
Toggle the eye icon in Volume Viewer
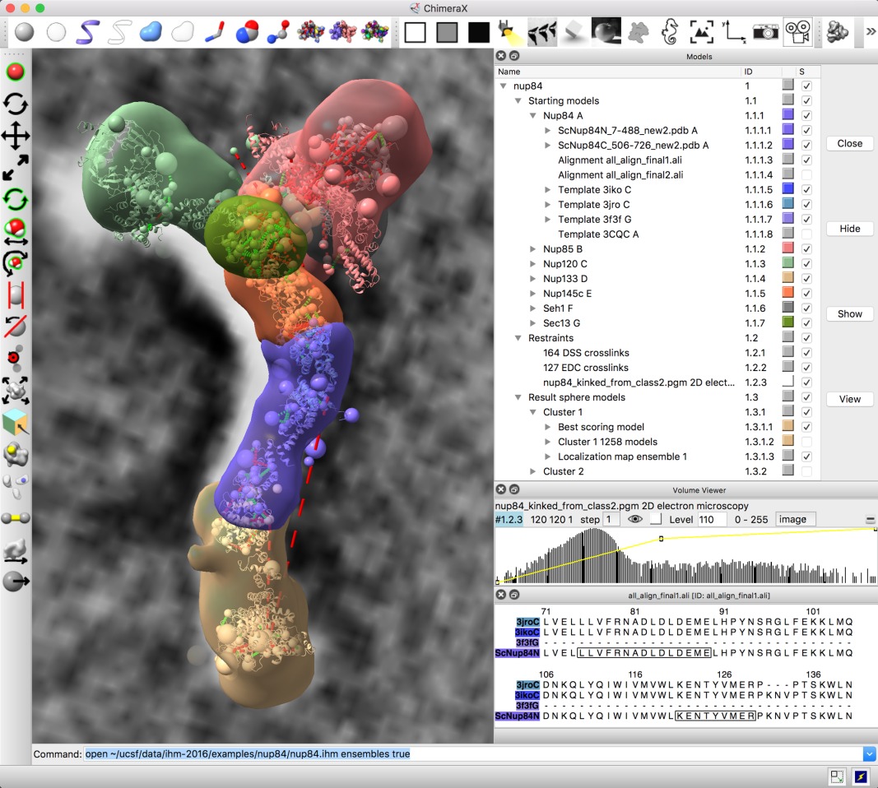coord(634,519)
